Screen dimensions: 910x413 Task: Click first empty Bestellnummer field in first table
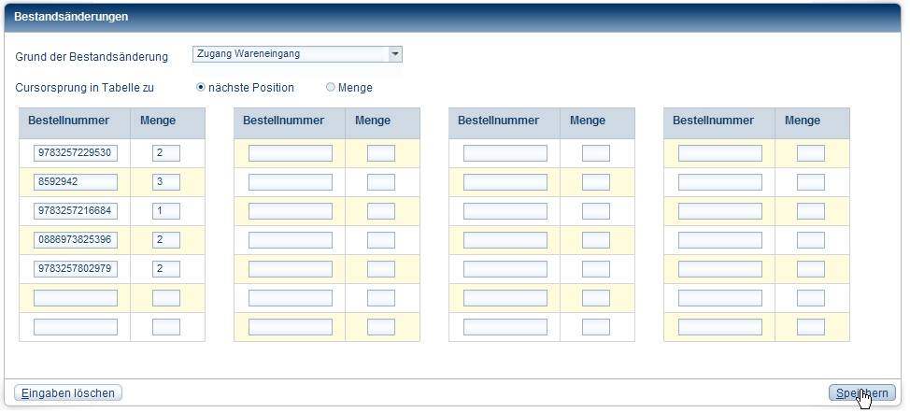(76, 298)
